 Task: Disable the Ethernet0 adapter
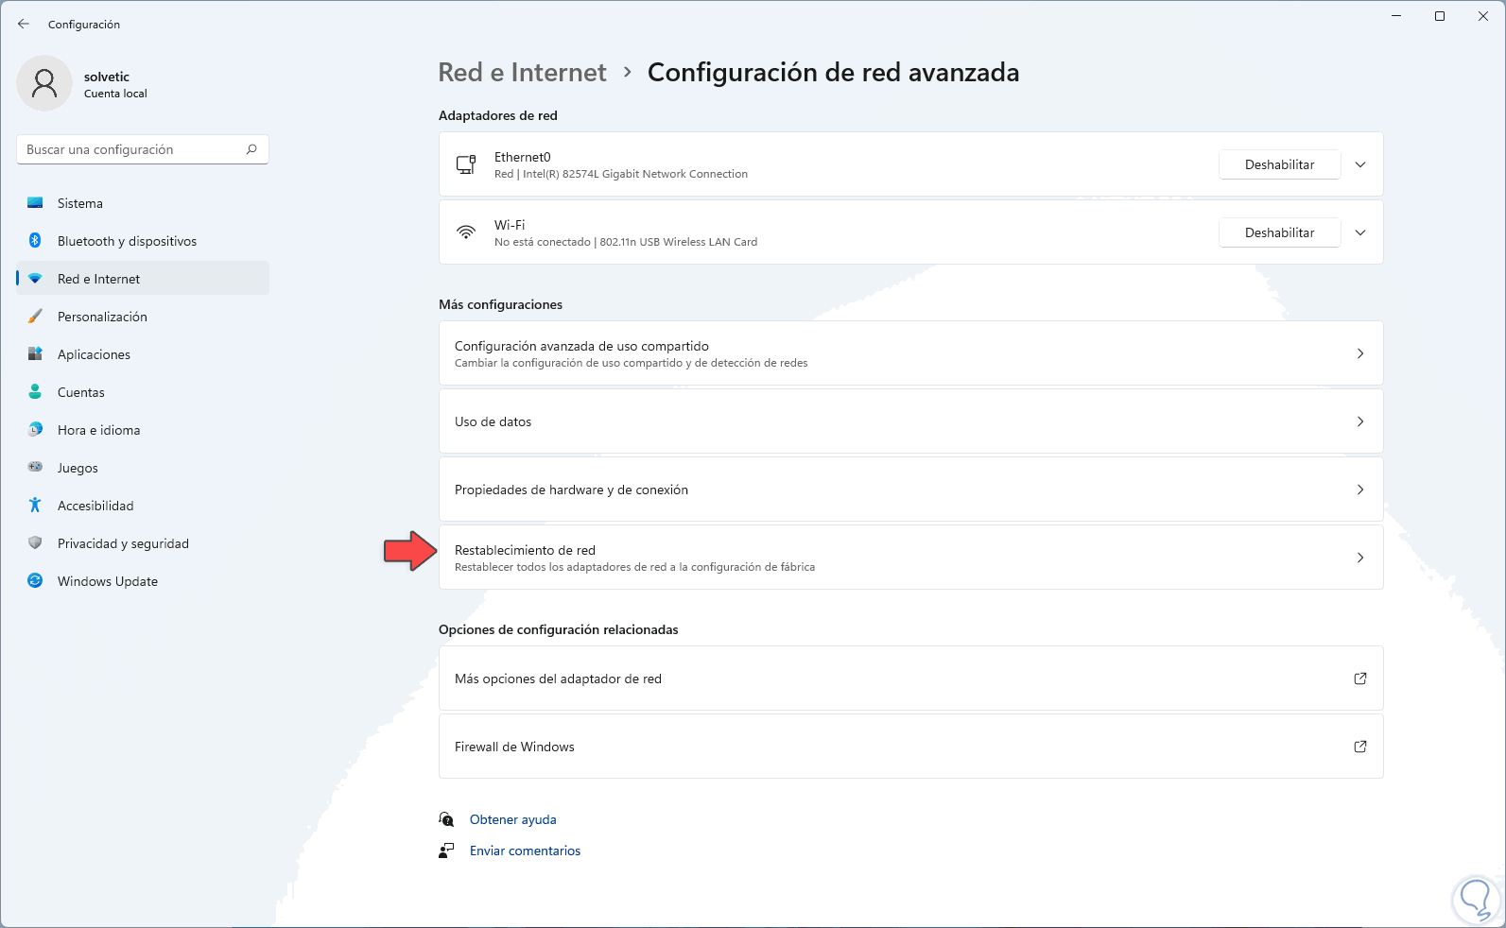tap(1279, 164)
